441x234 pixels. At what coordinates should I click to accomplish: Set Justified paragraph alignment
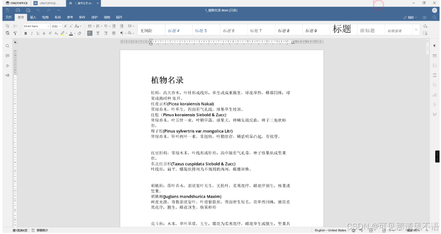point(114,33)
